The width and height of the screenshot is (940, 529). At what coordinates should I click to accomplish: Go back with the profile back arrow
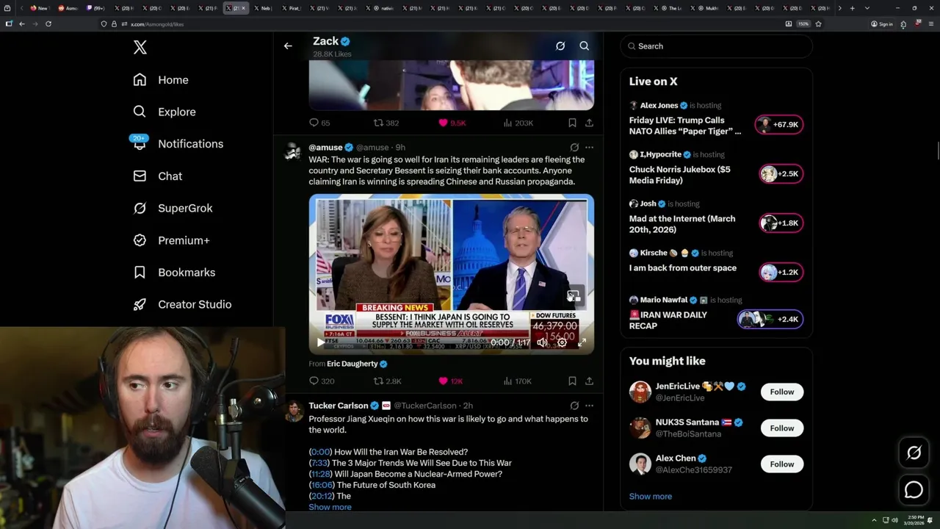click(288, 46)
